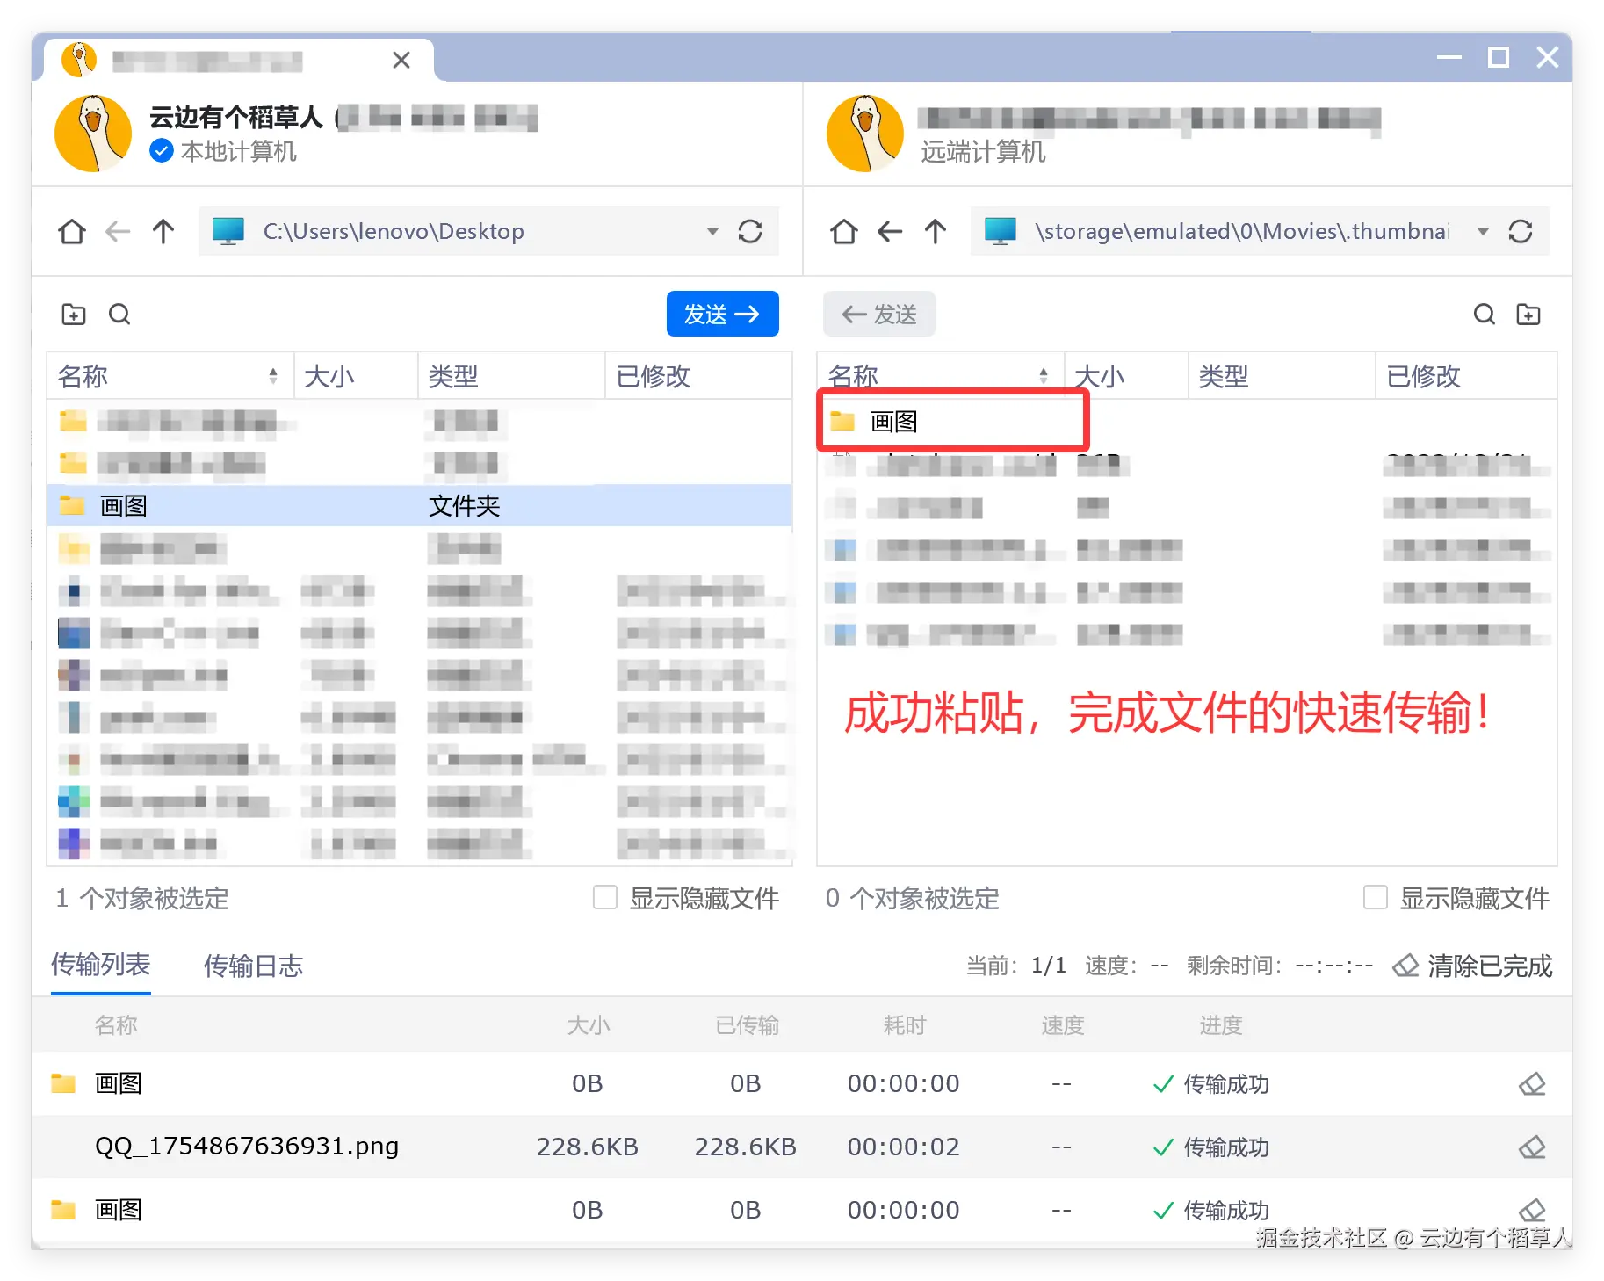
Task: Expand the remote path dropdown arrow
Action: (1483, 232)
